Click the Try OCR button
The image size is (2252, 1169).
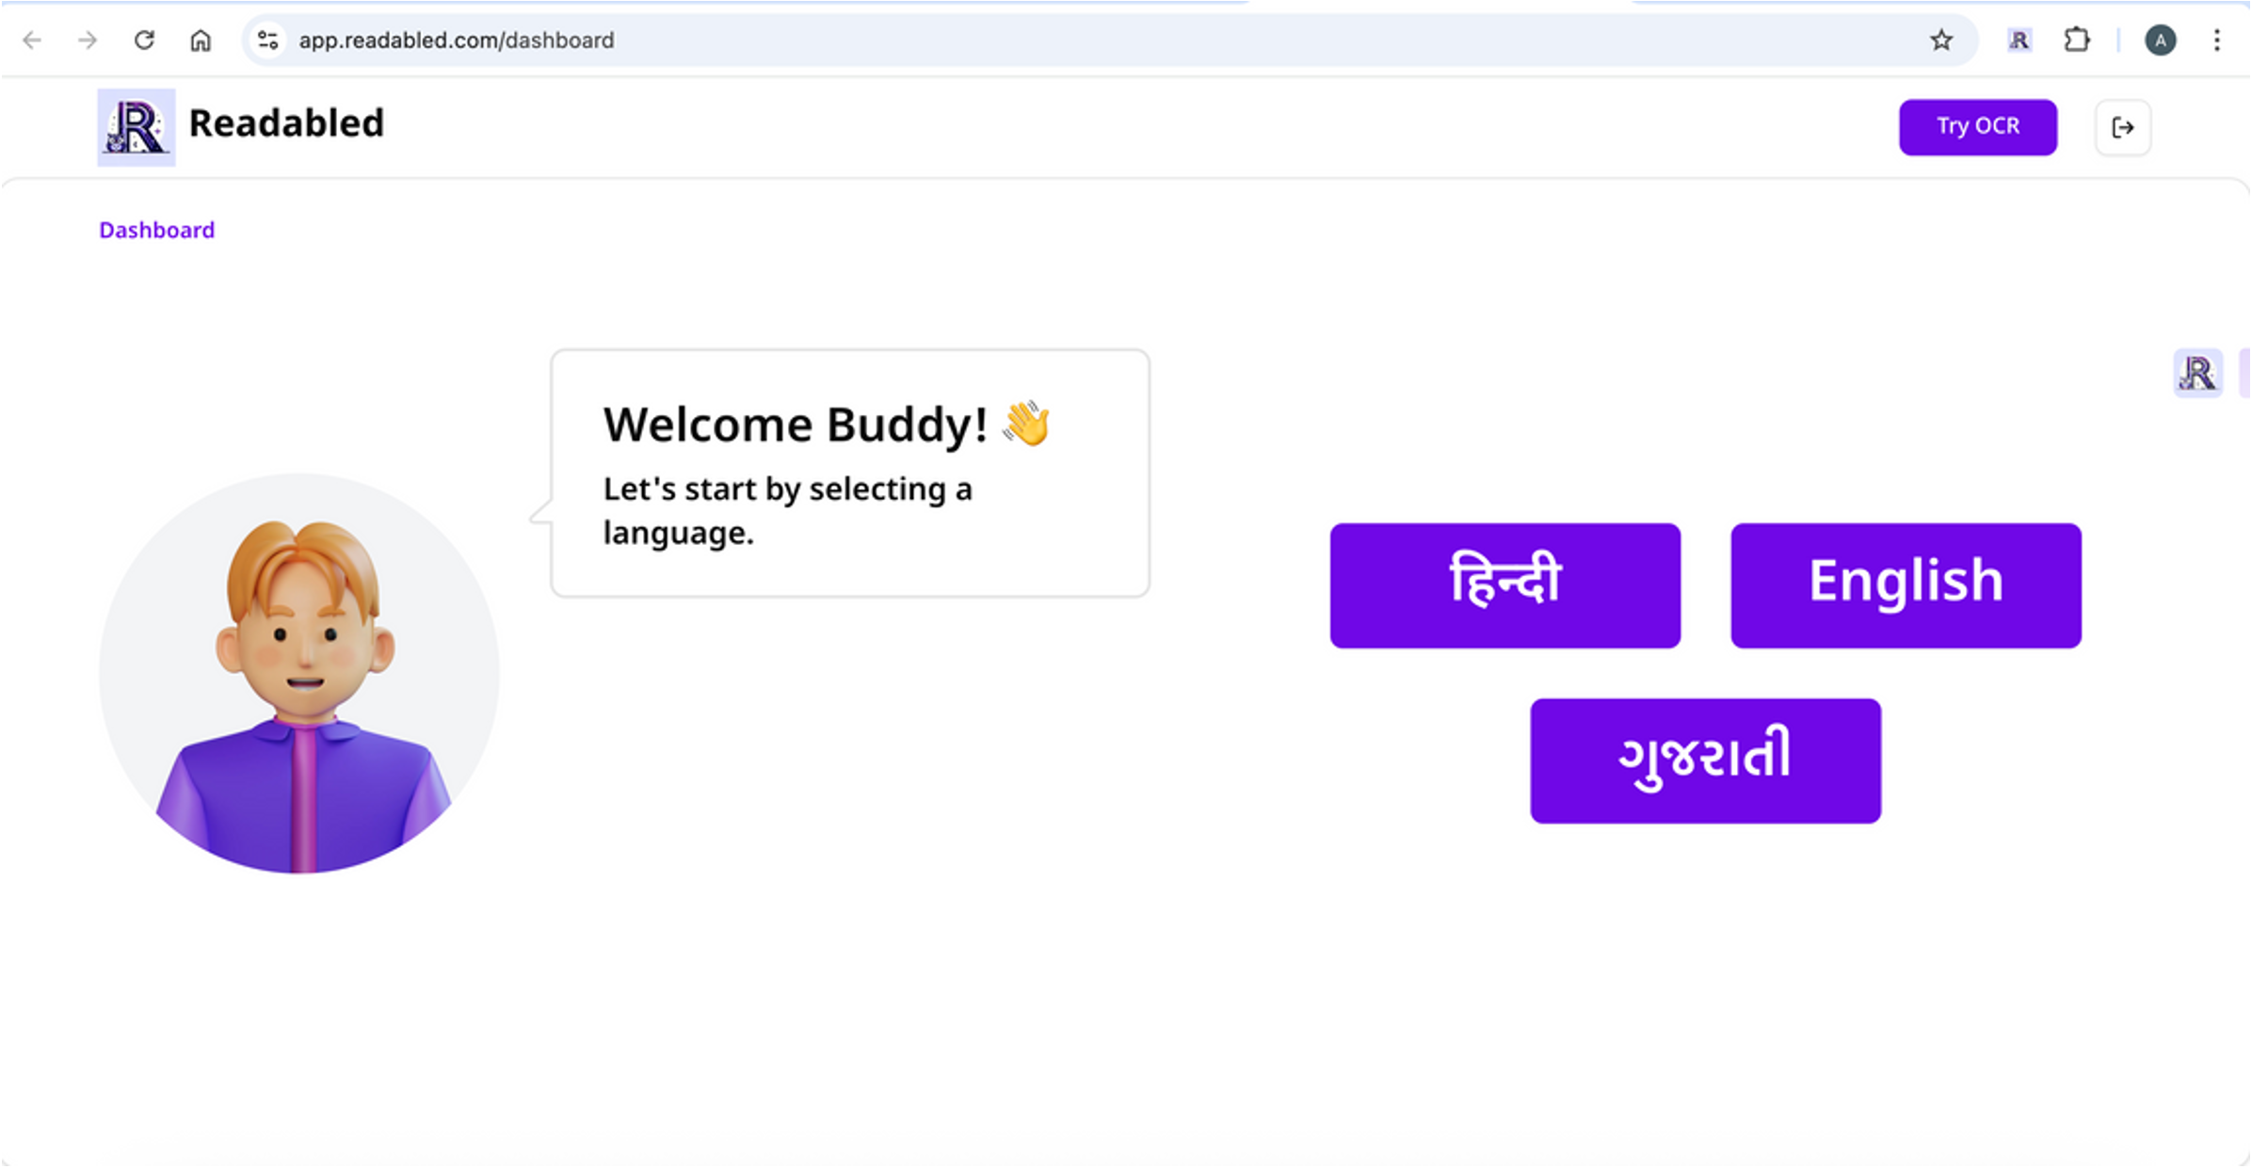pyautogui.click(x=1978, y=127)
